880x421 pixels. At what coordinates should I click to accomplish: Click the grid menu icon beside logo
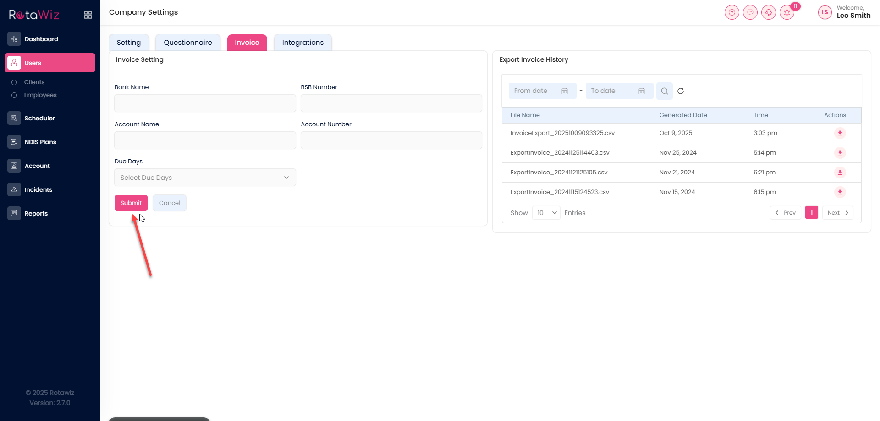click(88, 15)
